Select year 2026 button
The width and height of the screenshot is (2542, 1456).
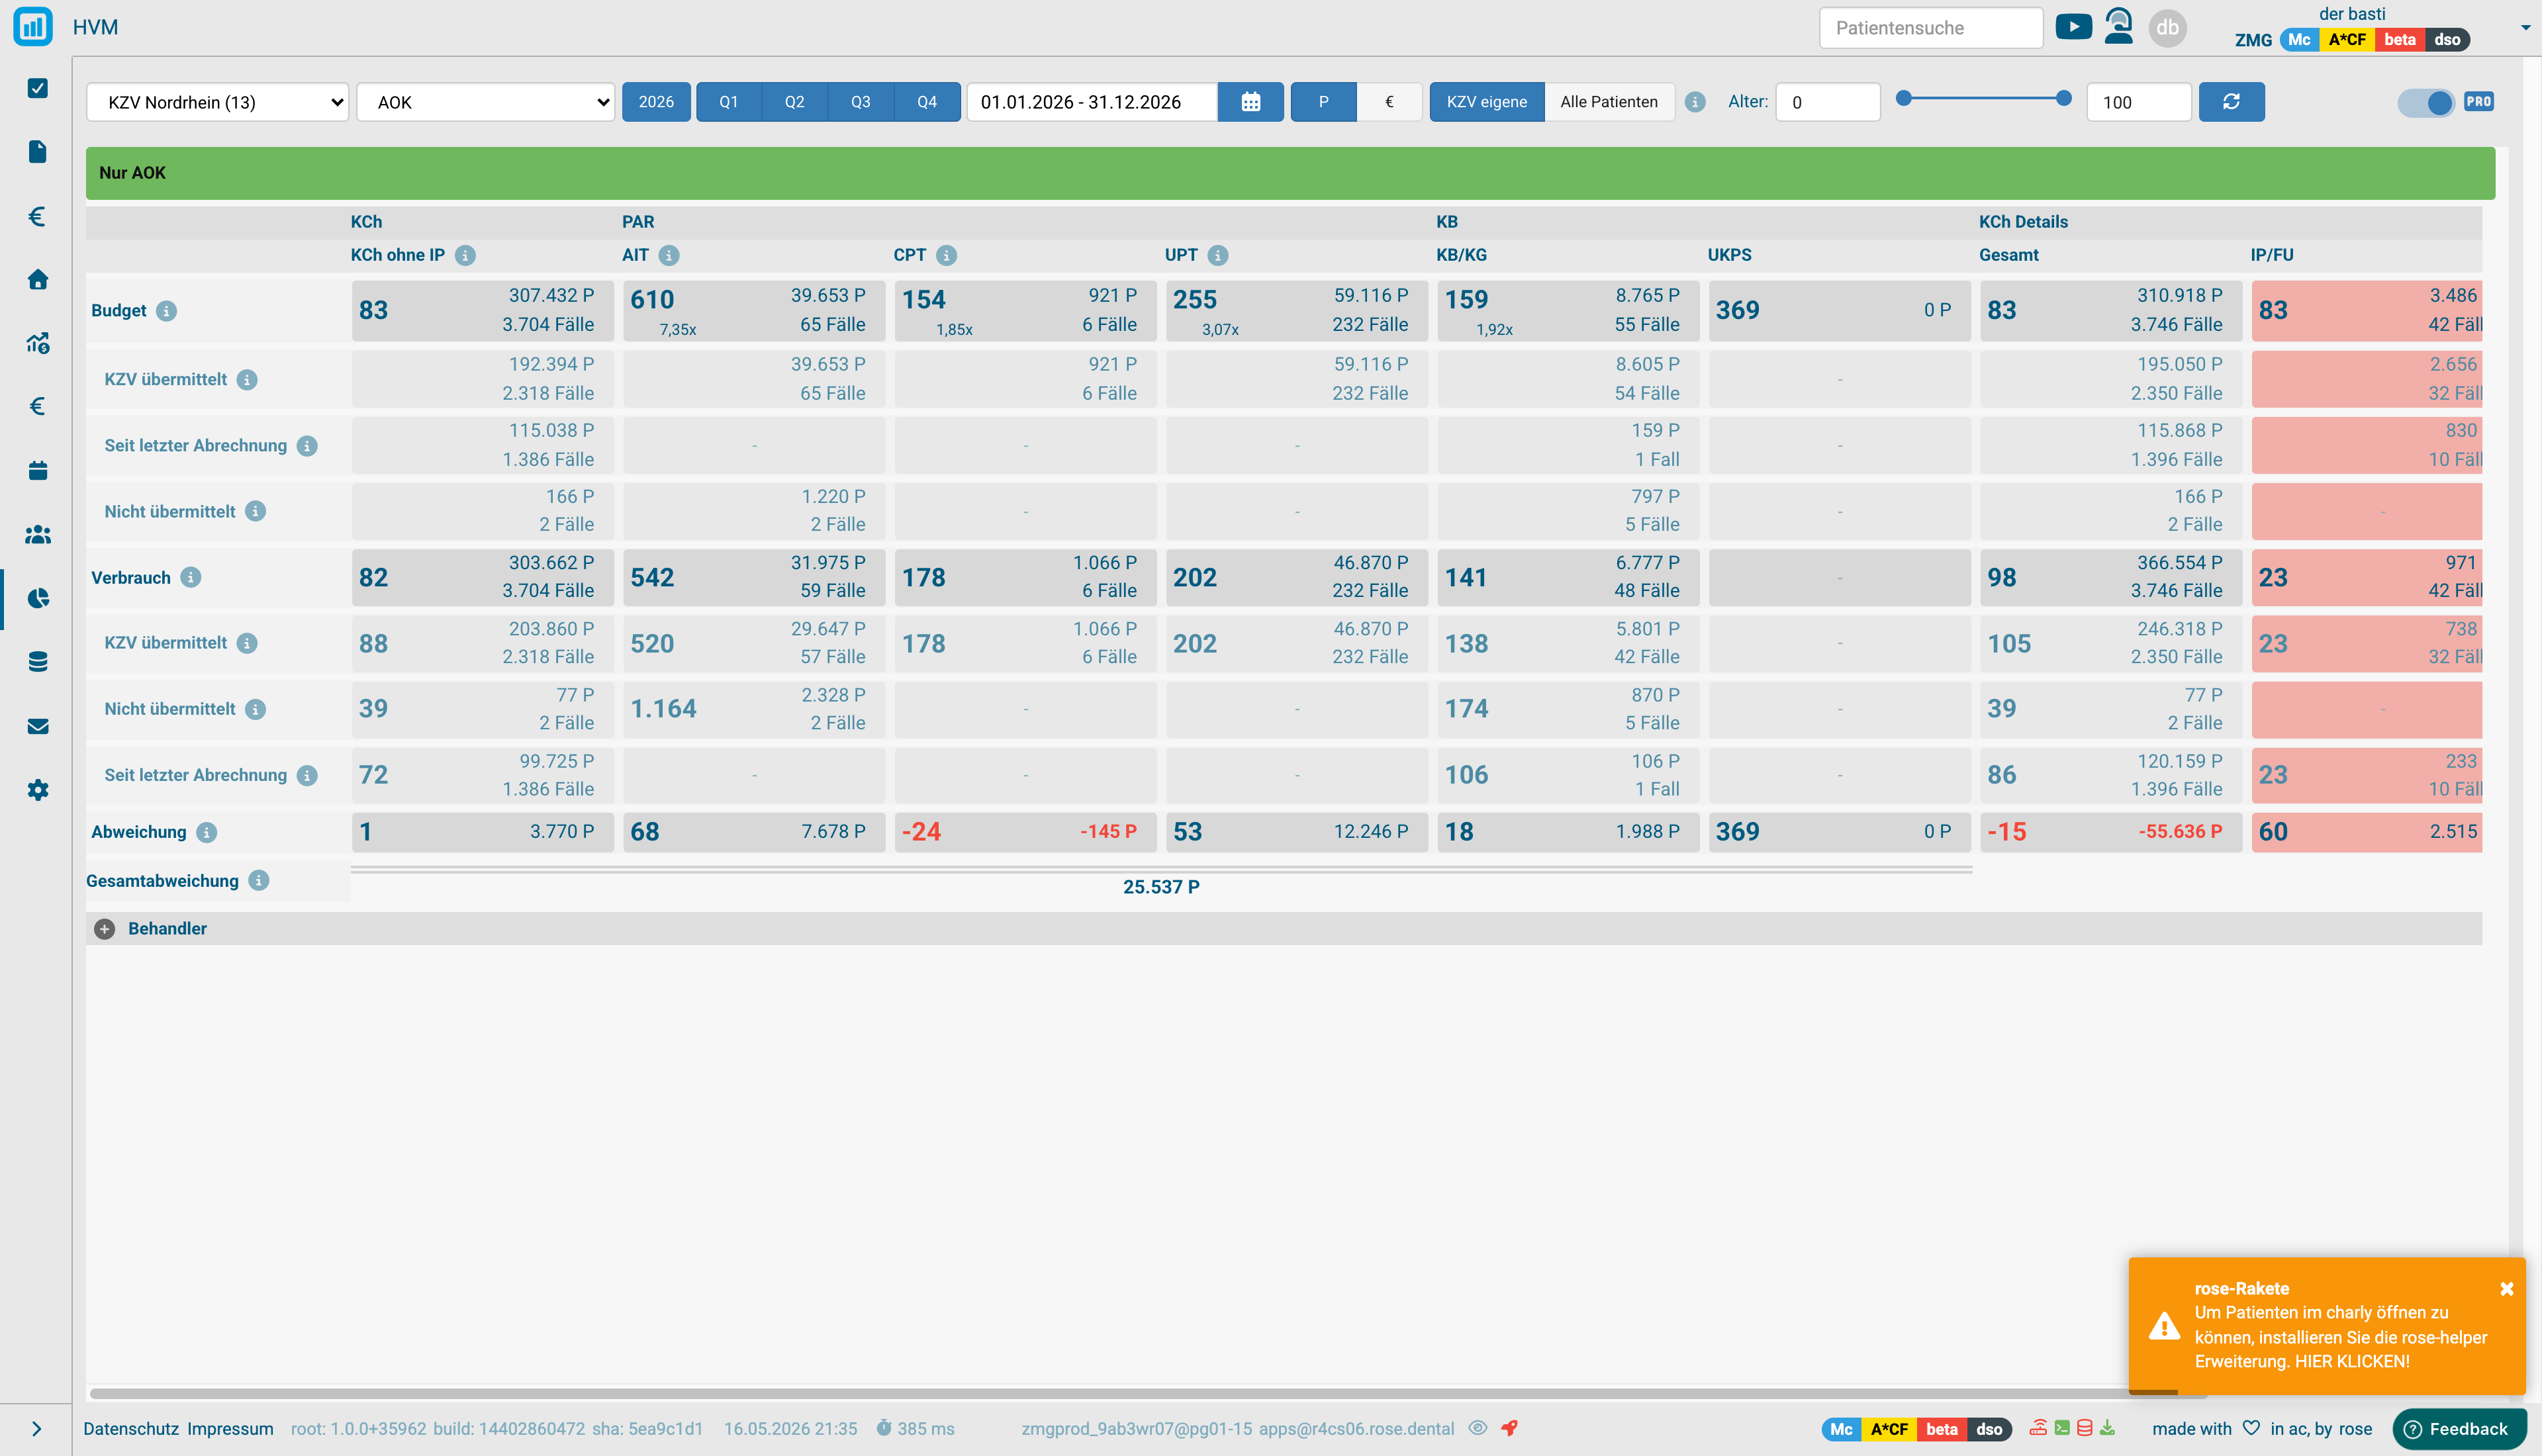656,102
